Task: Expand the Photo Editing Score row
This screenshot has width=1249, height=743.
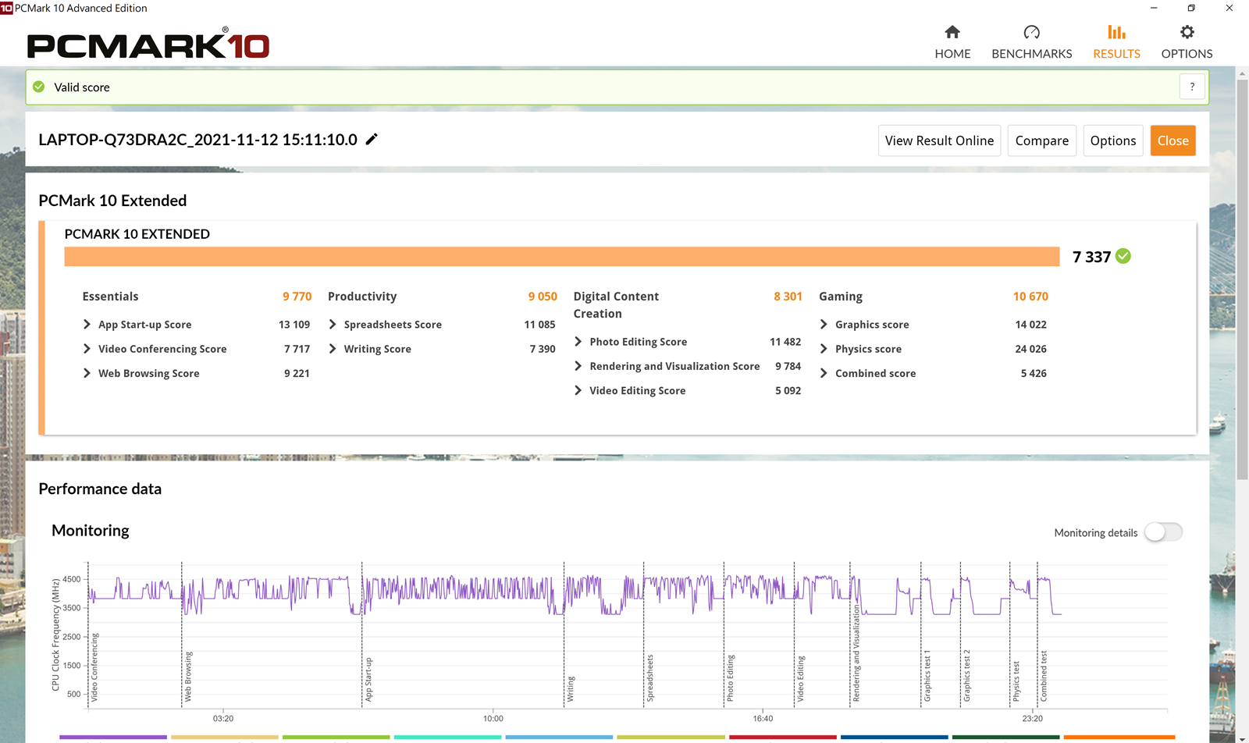Action: click(x=578, y=342)
